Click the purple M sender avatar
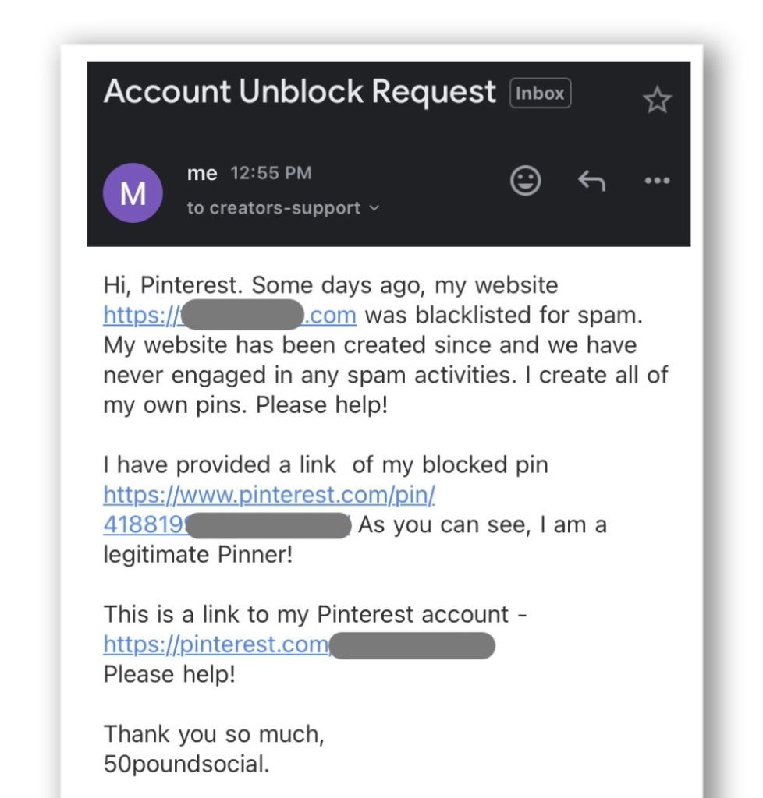763x798 pixels. tap(133, 192)
